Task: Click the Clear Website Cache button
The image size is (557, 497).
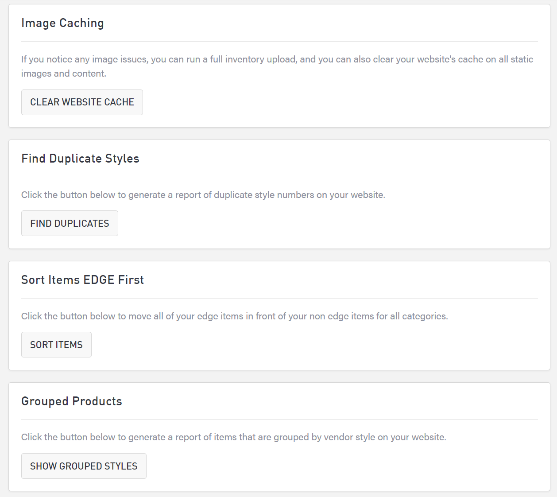Action: point(82,102)
